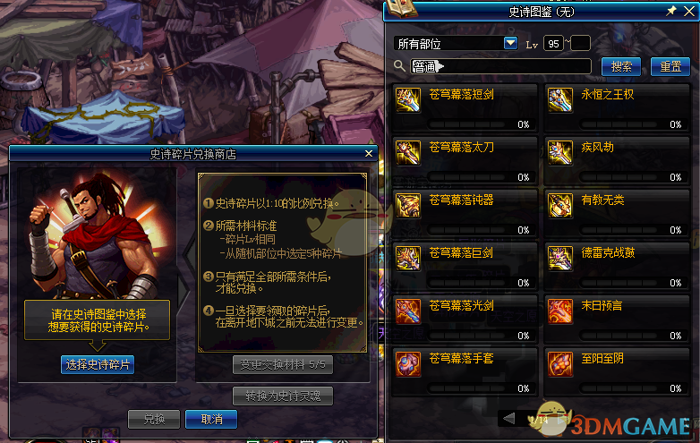Go to previous page of epic list
The width and height of the screenshot is (700, 443).
508,418
